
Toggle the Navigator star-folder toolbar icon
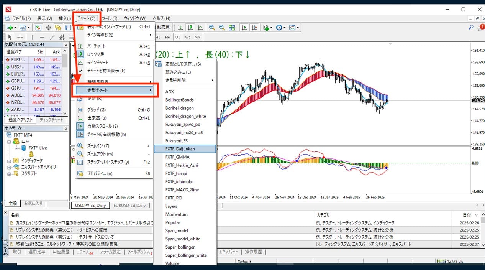[58, 27]
